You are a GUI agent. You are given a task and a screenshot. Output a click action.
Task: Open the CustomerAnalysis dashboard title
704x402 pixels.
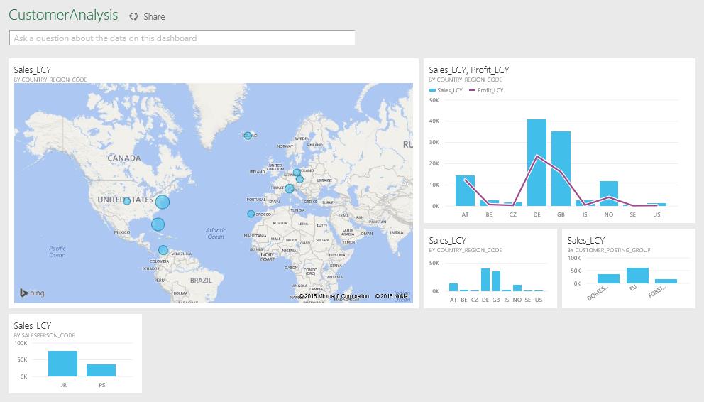point(63,15)
